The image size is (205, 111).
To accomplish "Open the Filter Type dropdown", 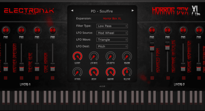I will [112, 26].
